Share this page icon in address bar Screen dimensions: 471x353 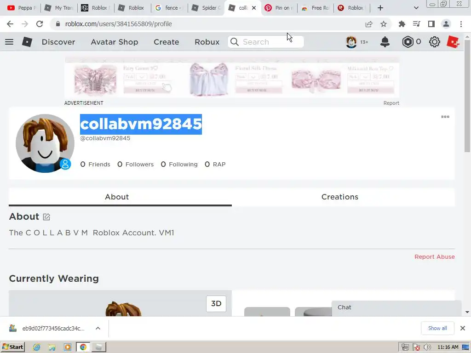point(369,24)
